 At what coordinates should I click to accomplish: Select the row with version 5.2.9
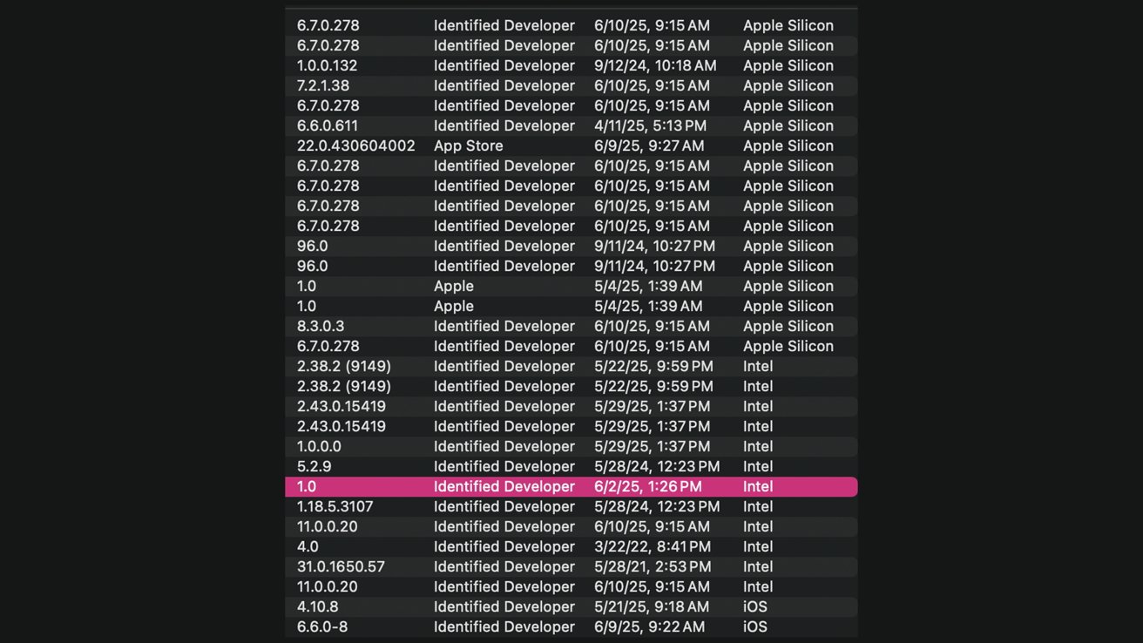click(x=571, y=466)
